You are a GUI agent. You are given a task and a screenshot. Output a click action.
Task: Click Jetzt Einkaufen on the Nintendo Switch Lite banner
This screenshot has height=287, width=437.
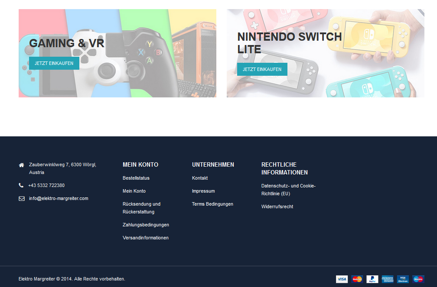point(262,69)
